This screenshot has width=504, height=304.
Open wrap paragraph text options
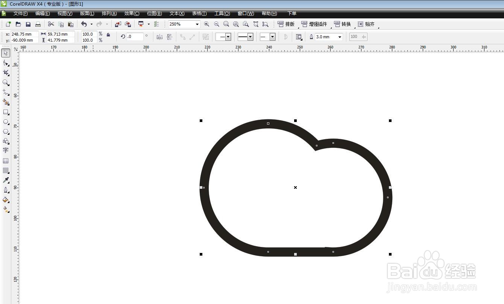coord(299,37)
